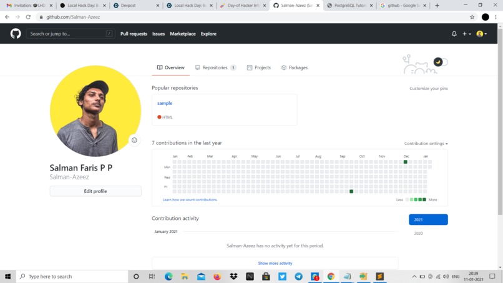Click the Chrome profile avatar
This screenshot has width=503, height=283.
[486, 17]
